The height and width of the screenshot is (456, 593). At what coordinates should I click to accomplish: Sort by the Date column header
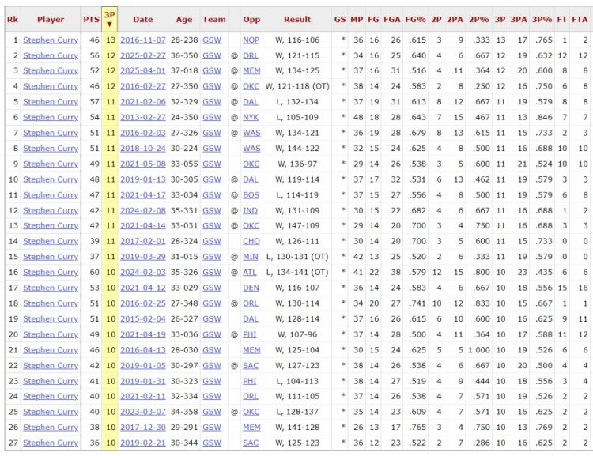click(142, 19)
